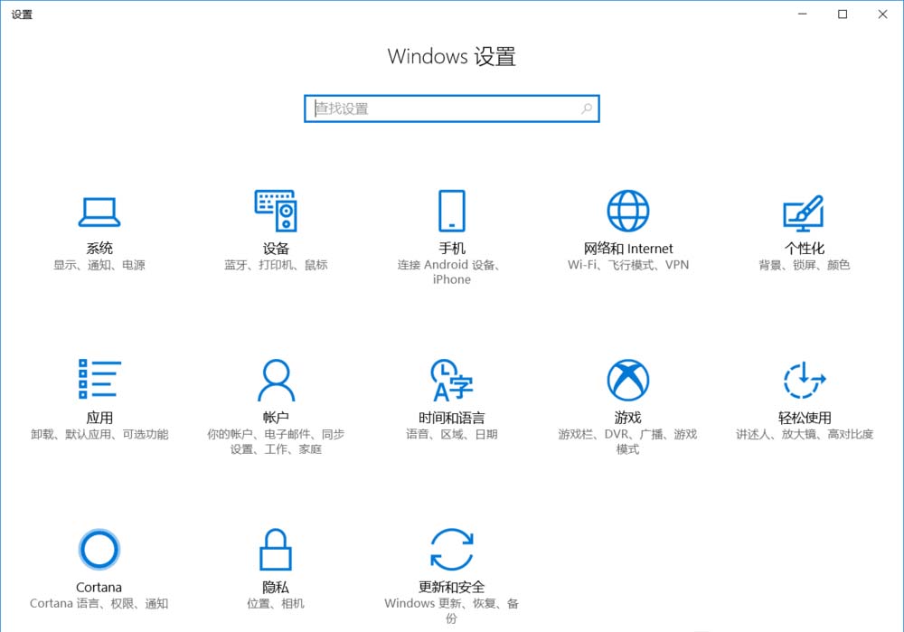Open the Cortana circle icon
904x632 pixels.
click(99, 549)
